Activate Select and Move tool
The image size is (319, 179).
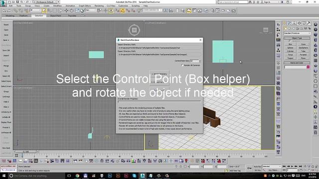click(66, 10)
